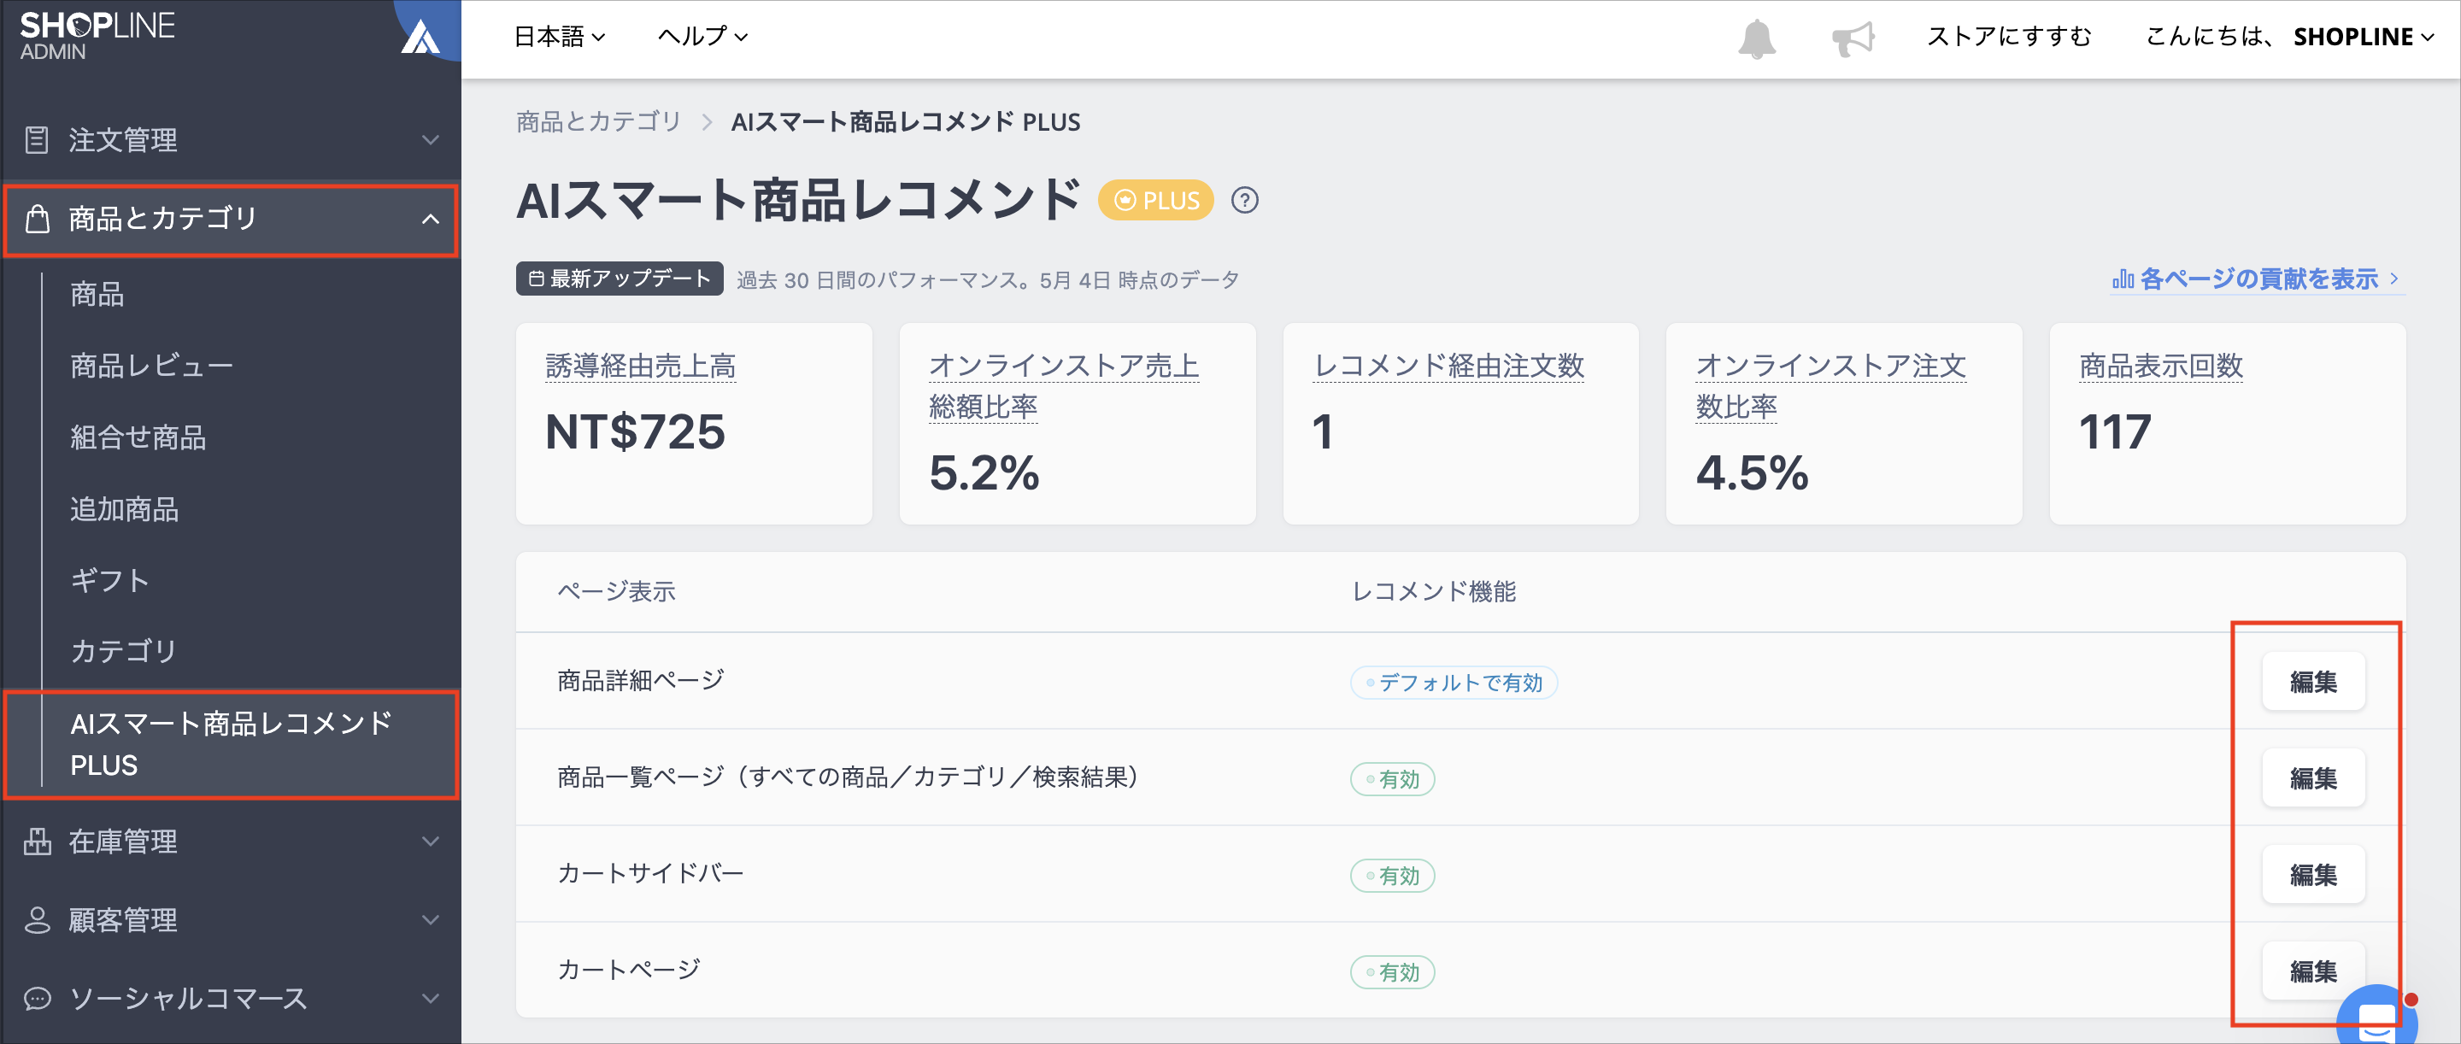Click 編集 for 商品詳細ページ
Image resolution: width=2461 pixels, height=1044 pixels.
(x=2313, y=682)
